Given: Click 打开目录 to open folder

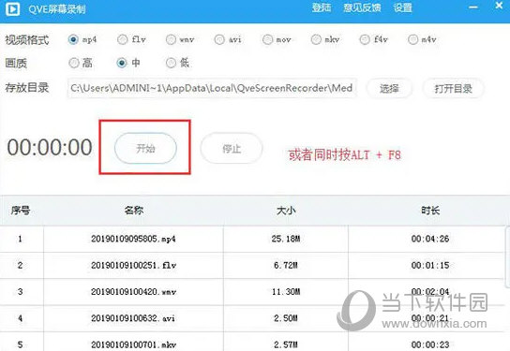Looking at the screenshot, I should pos(454,88).
